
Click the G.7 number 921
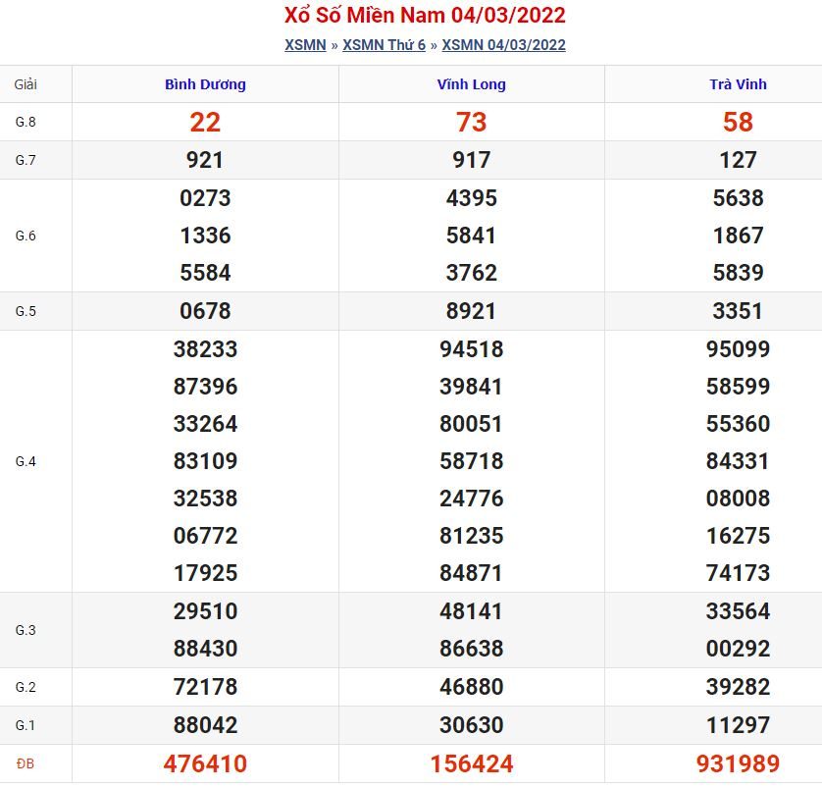coord(205,160)
